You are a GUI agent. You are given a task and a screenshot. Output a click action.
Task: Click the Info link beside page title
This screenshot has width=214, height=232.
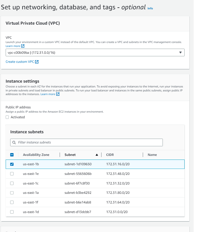coord(150,8)
